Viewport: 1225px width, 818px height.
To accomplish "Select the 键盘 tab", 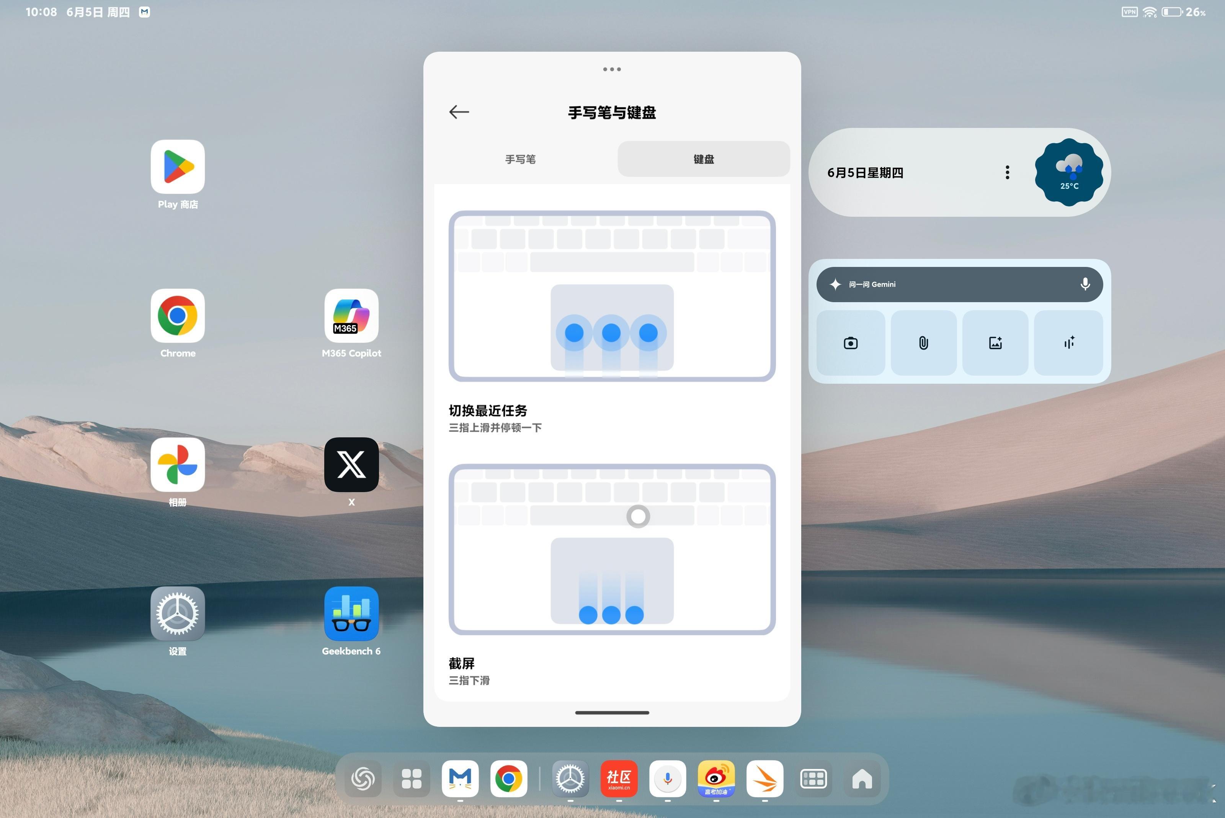I will [x=704, y=159].
